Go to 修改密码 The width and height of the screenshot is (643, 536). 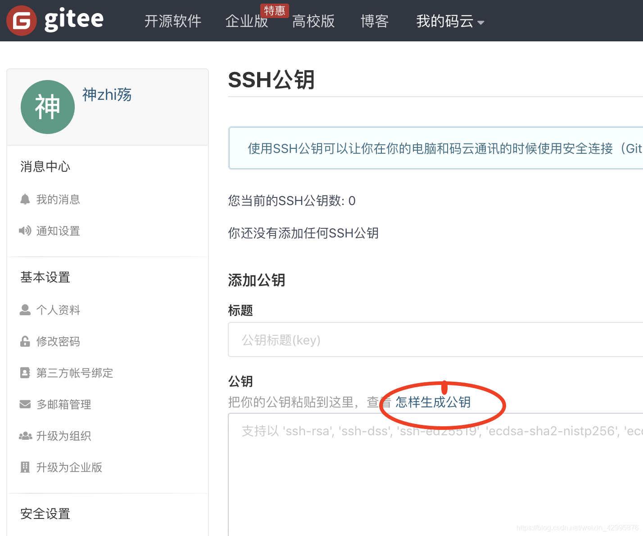58,341
